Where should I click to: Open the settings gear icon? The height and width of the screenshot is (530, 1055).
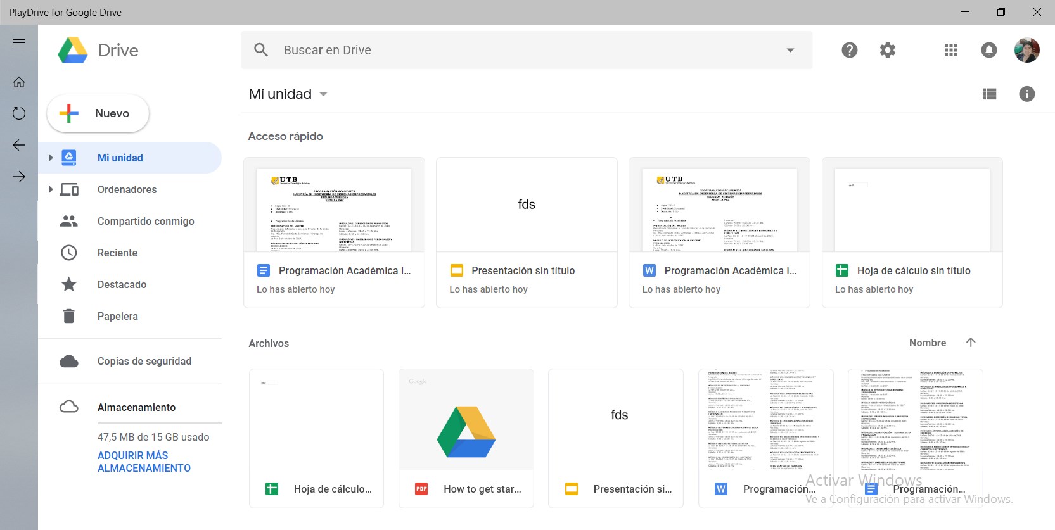pos(887,50)
